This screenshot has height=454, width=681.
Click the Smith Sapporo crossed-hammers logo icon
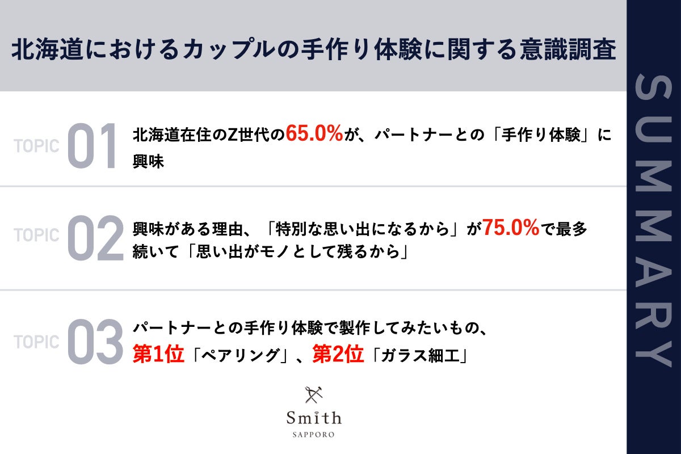tap(314, 395)
